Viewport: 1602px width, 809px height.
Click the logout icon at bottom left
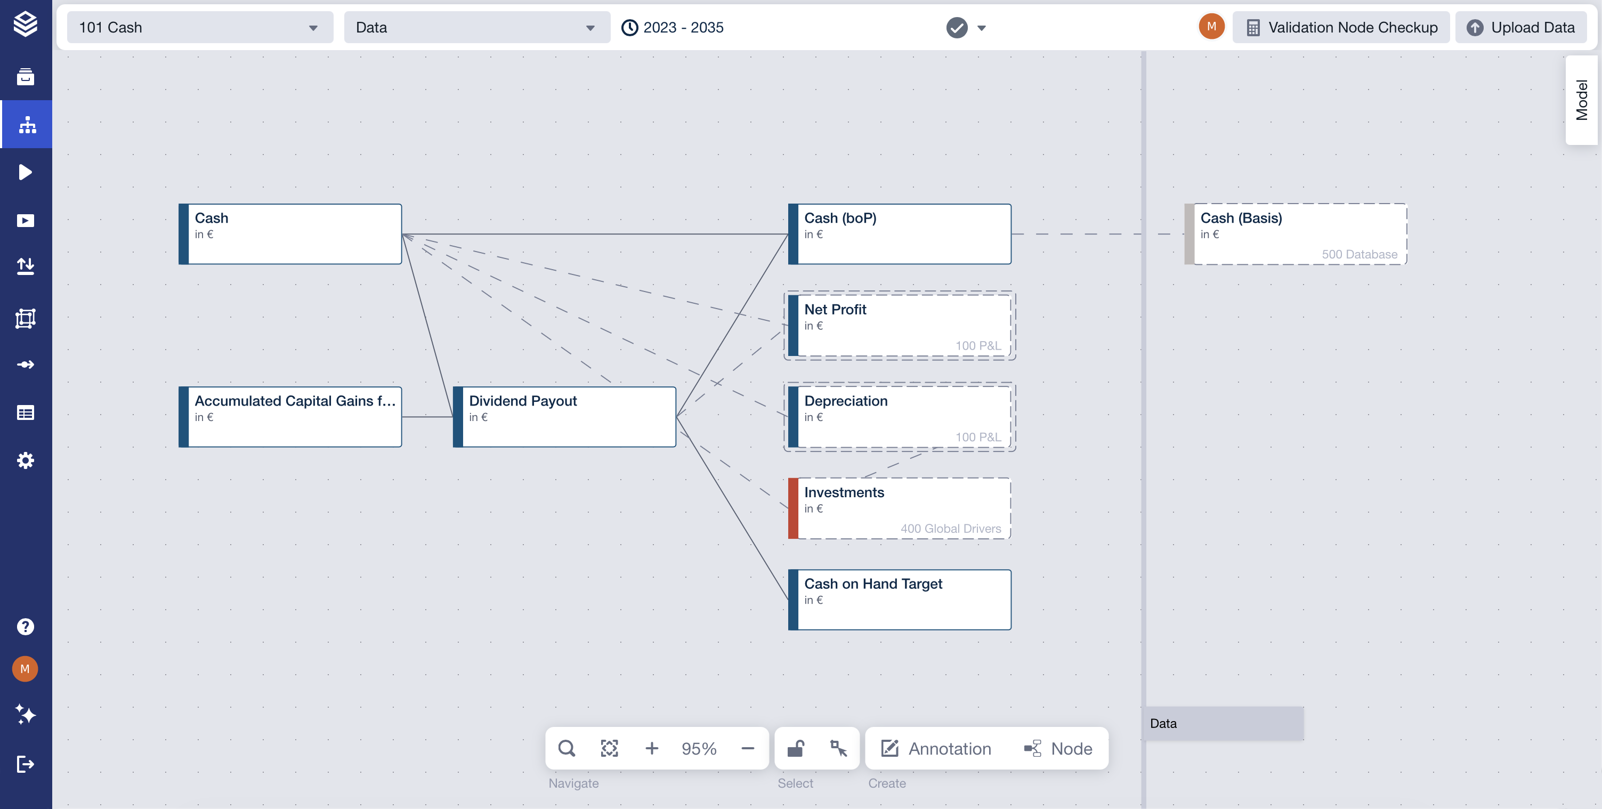coord(26,764)
